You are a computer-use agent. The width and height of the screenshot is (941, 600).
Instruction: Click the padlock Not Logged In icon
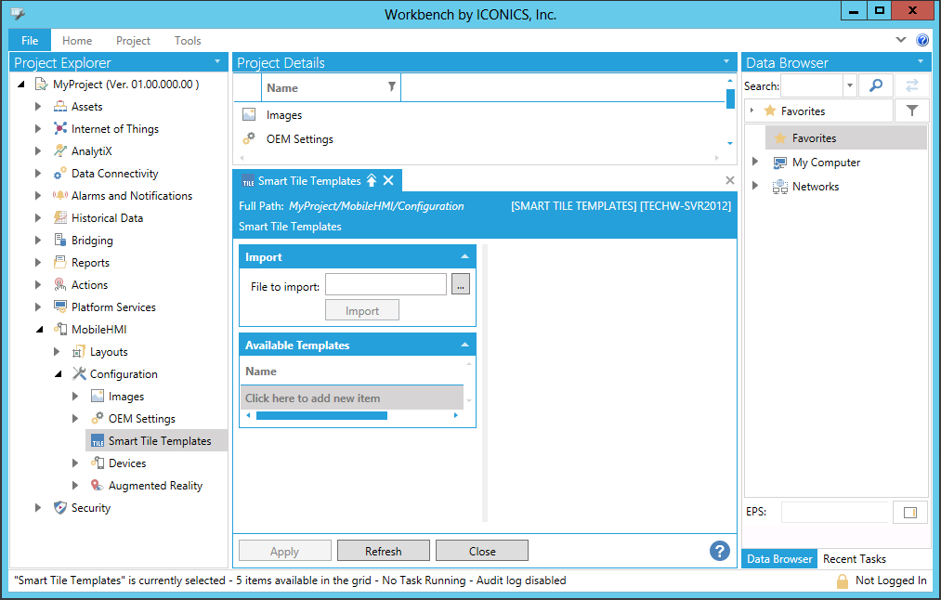coord(843,580)
